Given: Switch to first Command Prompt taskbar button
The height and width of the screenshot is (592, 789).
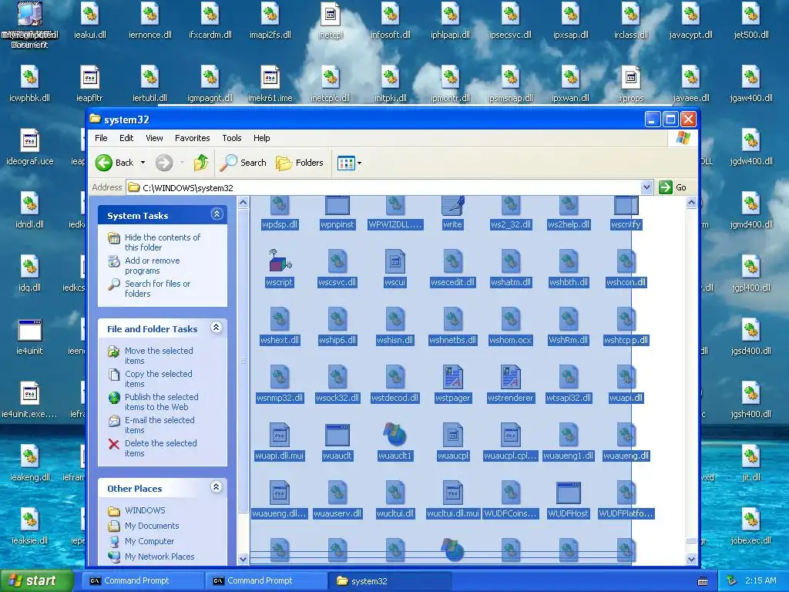Looking at the screenshot, I should (143, 580).
